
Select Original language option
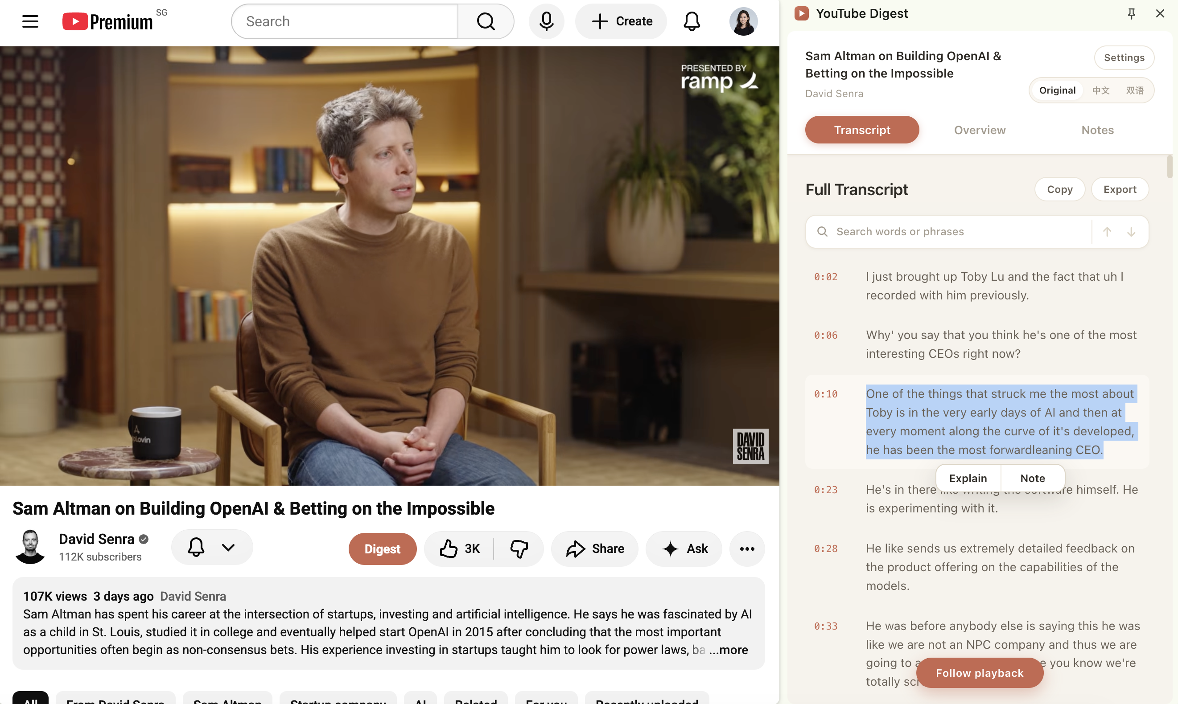[1057, 90]
